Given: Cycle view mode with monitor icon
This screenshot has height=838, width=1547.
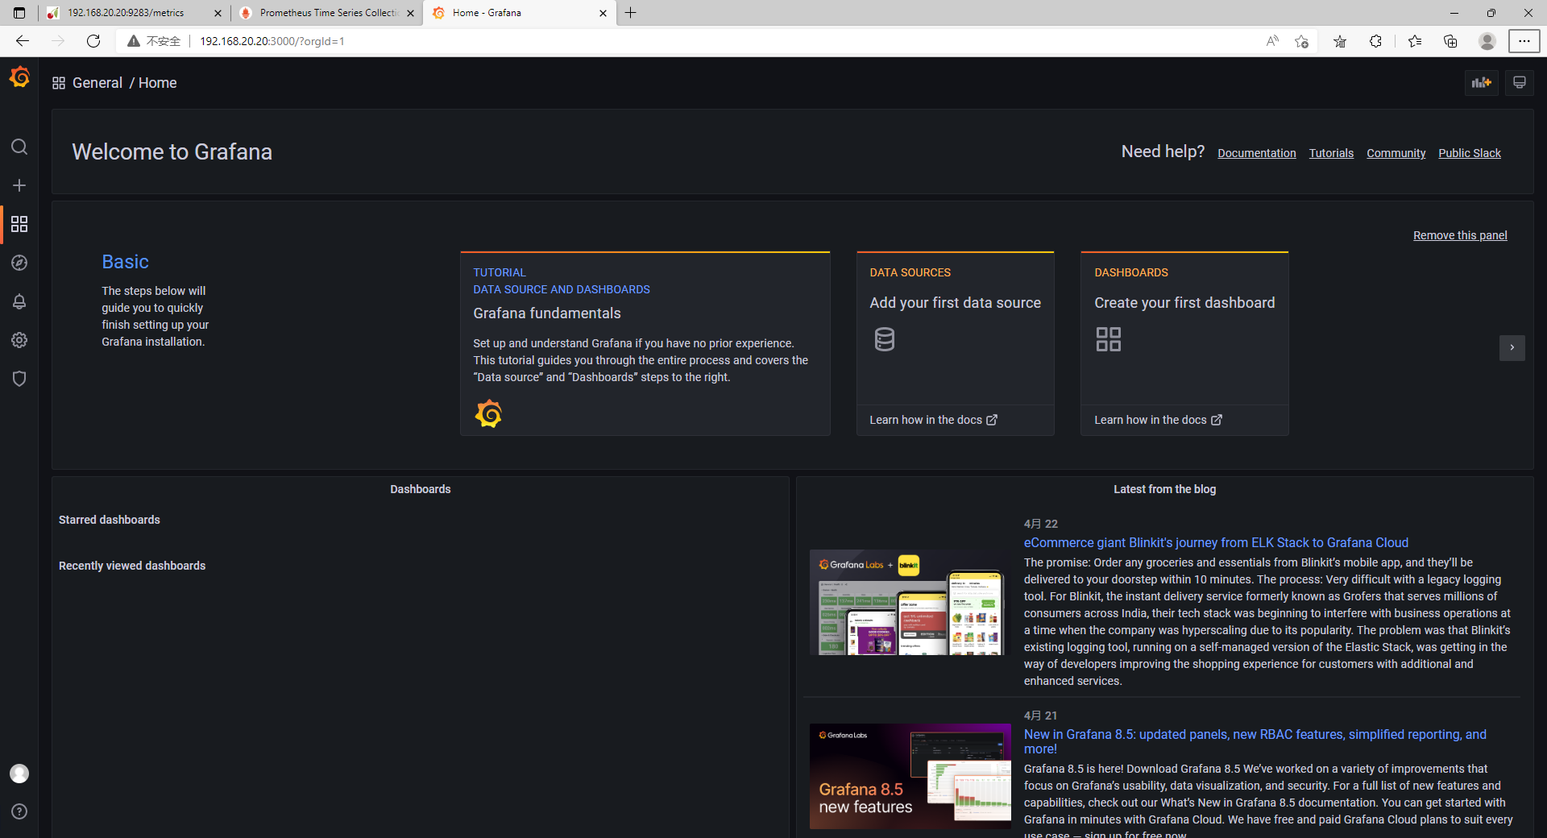Looking at the screenshot, I should (1520, 82).
